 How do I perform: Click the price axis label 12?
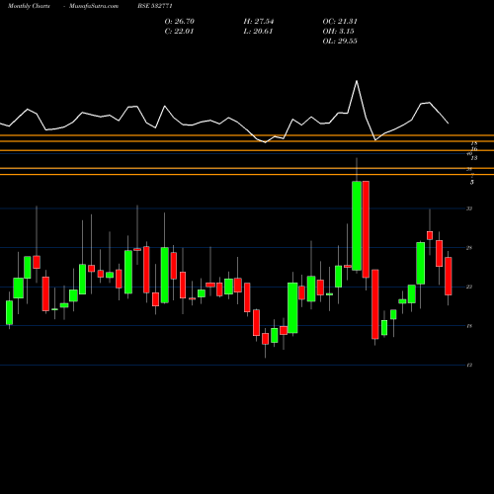pos(469,366)
